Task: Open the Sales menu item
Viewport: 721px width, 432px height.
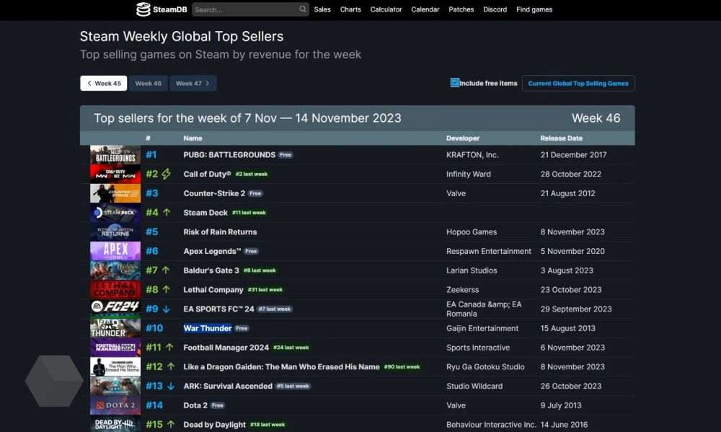Action: click(322, 9)
